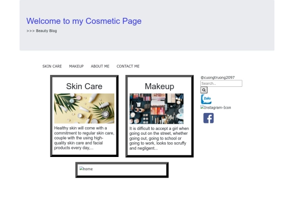The height and width of the screenshot is (220, 294).
Task: Click the Skin Care card title
Action: [x=84, y=86]
